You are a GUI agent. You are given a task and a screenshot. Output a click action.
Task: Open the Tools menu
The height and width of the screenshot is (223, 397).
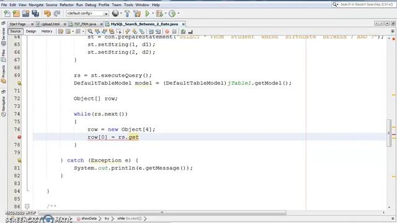coord(128,5)
